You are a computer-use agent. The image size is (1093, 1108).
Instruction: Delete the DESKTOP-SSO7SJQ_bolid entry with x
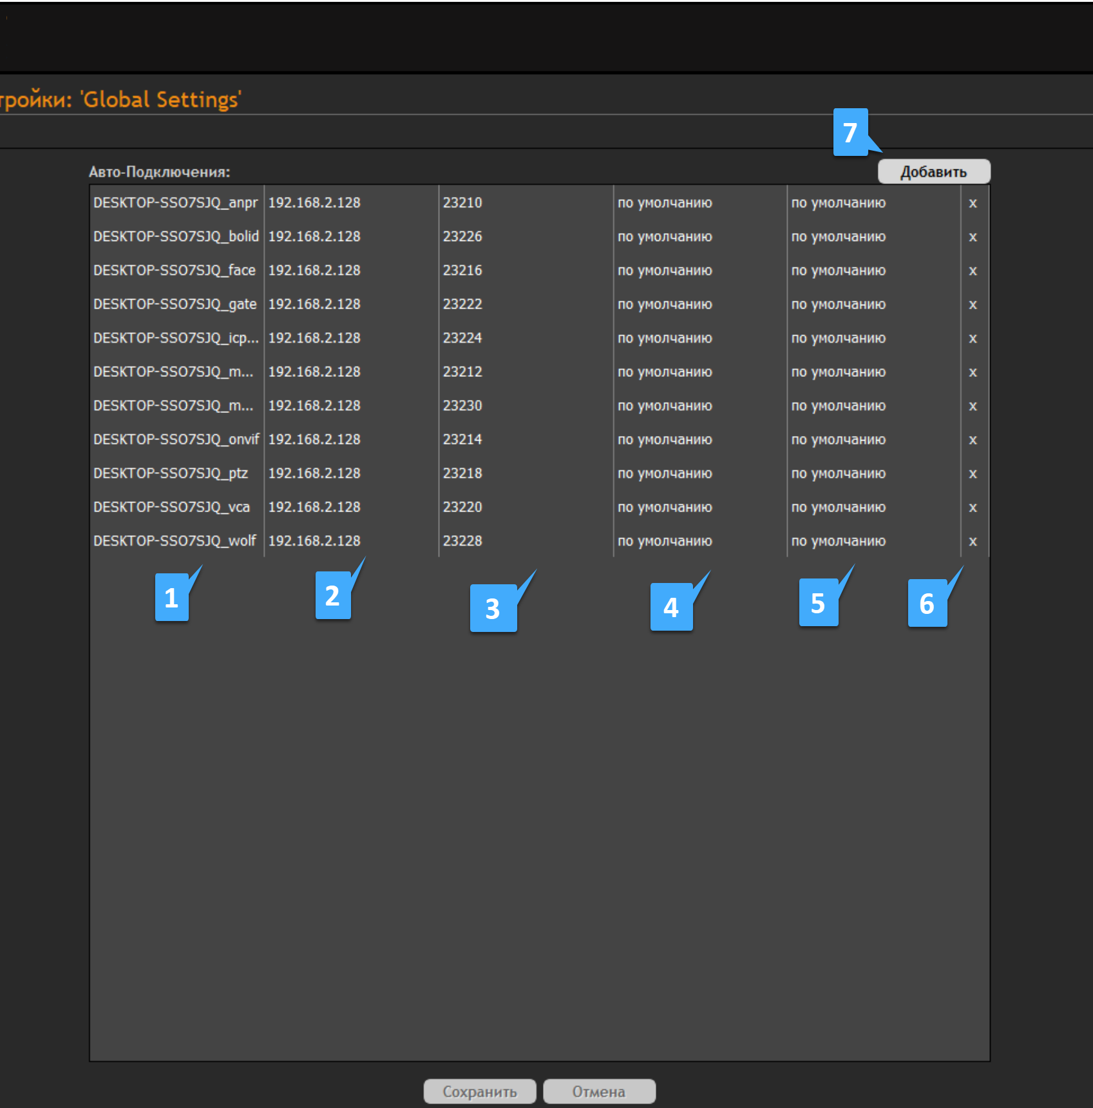973,237
